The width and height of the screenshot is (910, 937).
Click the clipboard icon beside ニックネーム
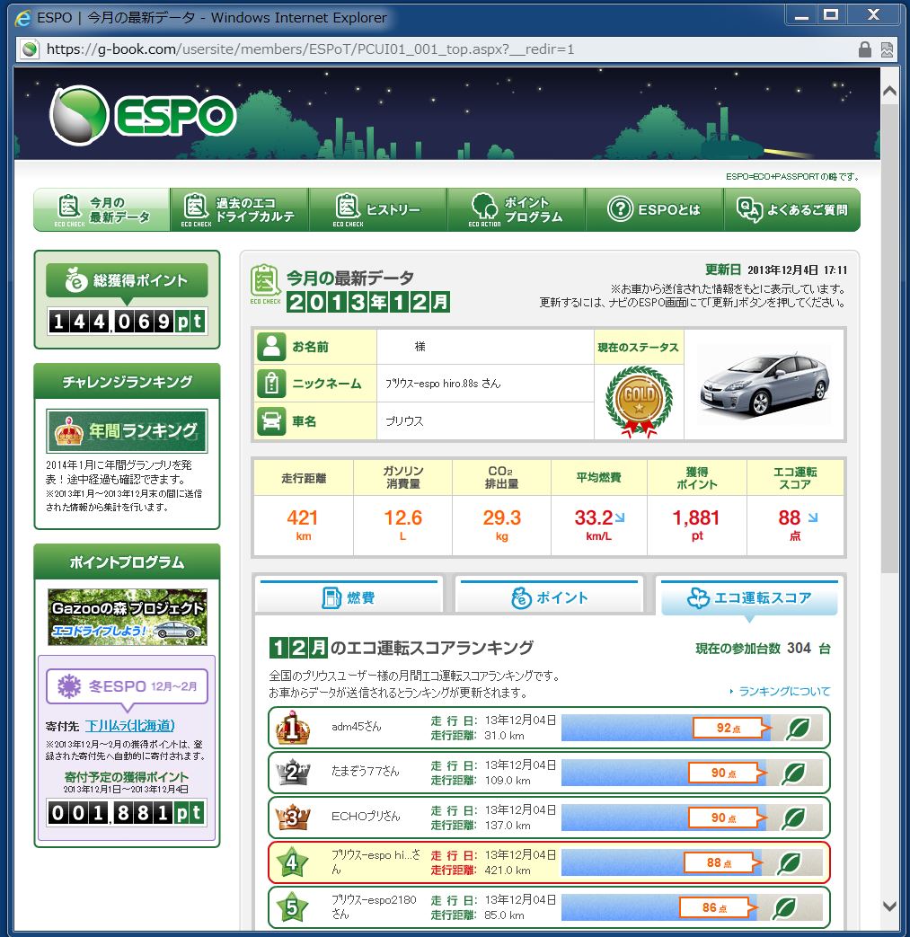pyautogui.click(x=271, y=384)
